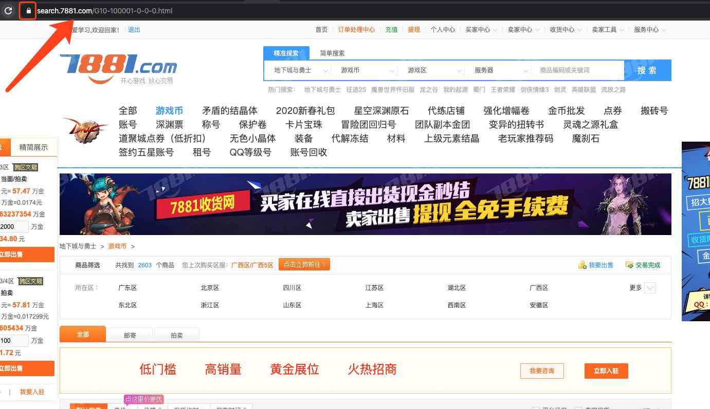This screenshot has height=409, width=710.
Task: Expand more regions with the 更多 arrow
Action: [x=650, y=288]
